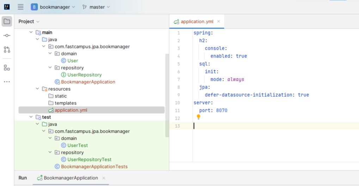The height and width of the screenshot is (186, 359).
Task: Select the templates folder row
Action: (x=66, y=103)
